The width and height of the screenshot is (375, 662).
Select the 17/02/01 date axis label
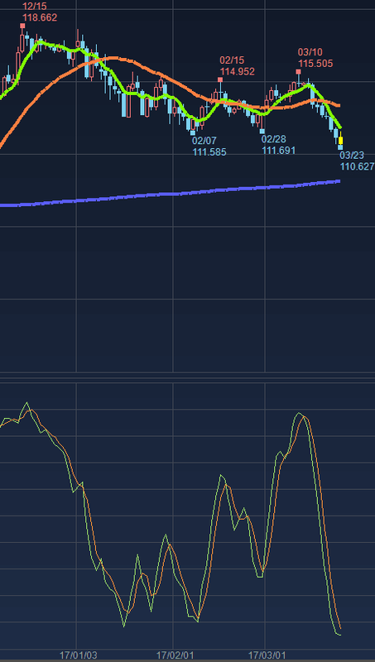(175, 655)
